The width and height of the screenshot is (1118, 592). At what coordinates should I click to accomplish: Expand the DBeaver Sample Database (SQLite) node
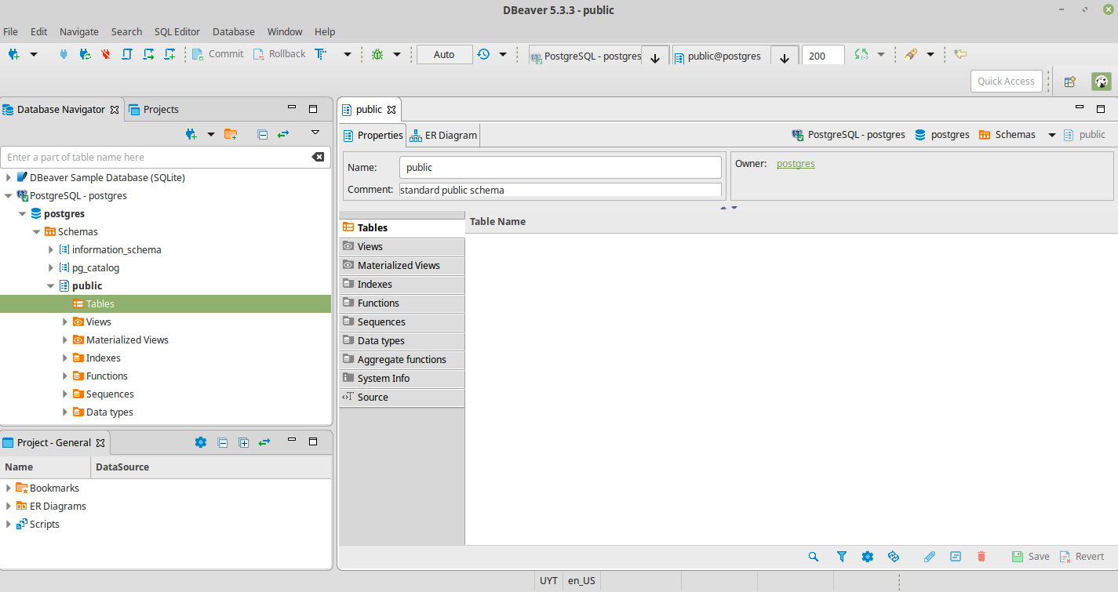pyautogui.click(x=8, y=178)
